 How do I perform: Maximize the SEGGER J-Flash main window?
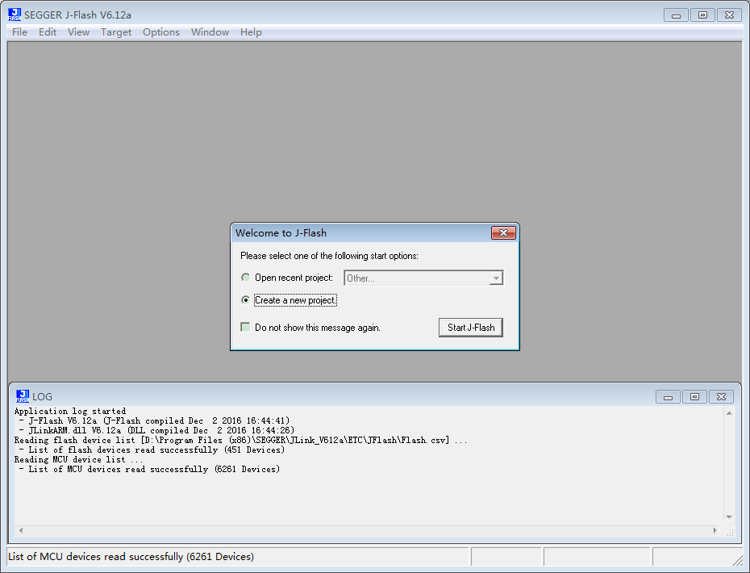[702, 15]
